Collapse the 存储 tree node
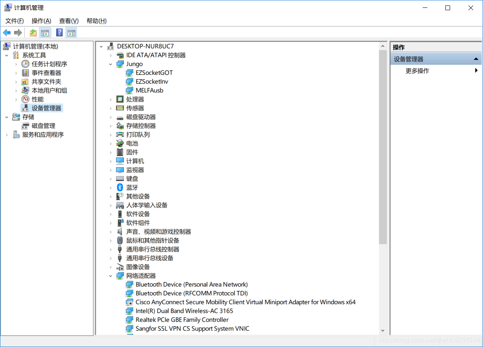483x347 pixels. (x=7, y=117)
